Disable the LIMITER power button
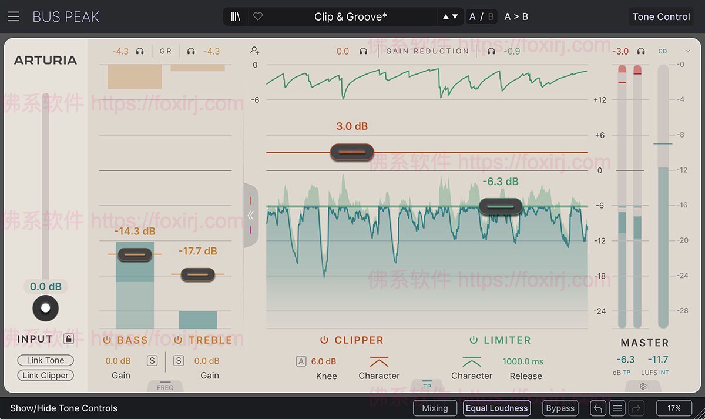Viewport: 705px width, 419px height. tap(473, 340)
